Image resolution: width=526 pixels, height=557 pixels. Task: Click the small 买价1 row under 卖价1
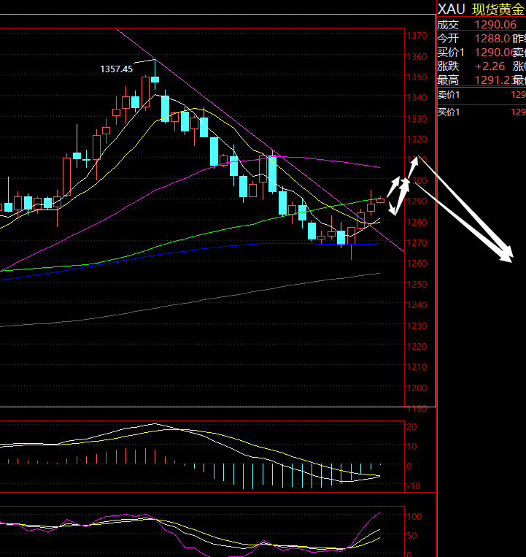[449, 112]
